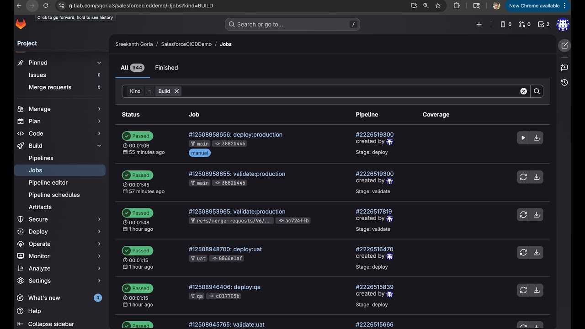Open merge requests counter icon
Image resolution: width=585 pixels, height=329 pixels.
[525, 24]
